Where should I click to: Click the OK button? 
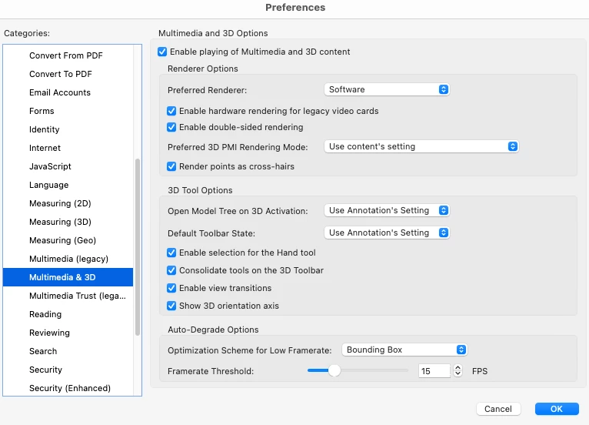coord(556,409)
